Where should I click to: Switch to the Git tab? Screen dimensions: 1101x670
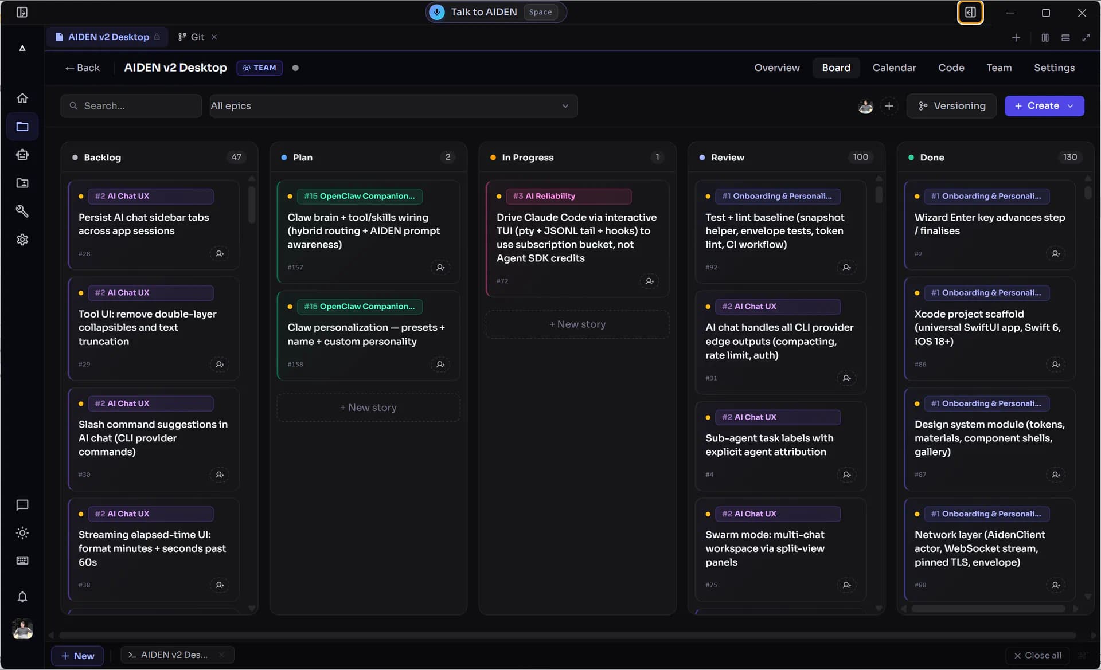coord(192,37)
